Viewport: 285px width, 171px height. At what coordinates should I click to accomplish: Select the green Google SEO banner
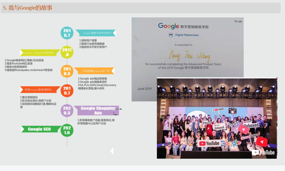(41, 129)
